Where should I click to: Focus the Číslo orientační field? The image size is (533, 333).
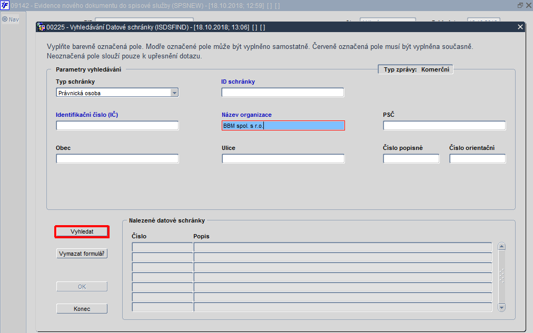(478, 158)
